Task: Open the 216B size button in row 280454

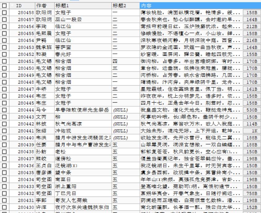Action: coord(251,40)
